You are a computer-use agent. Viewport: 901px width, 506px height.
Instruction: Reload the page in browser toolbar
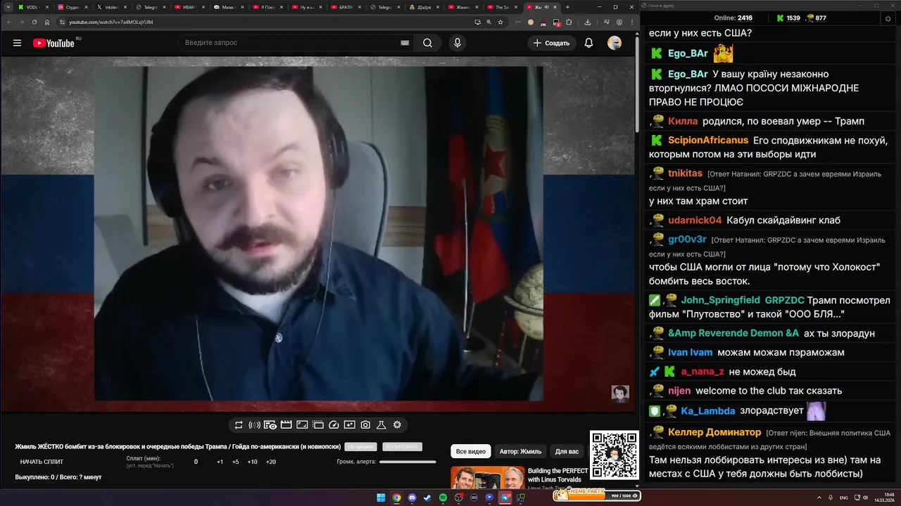[x=34, y=22]
